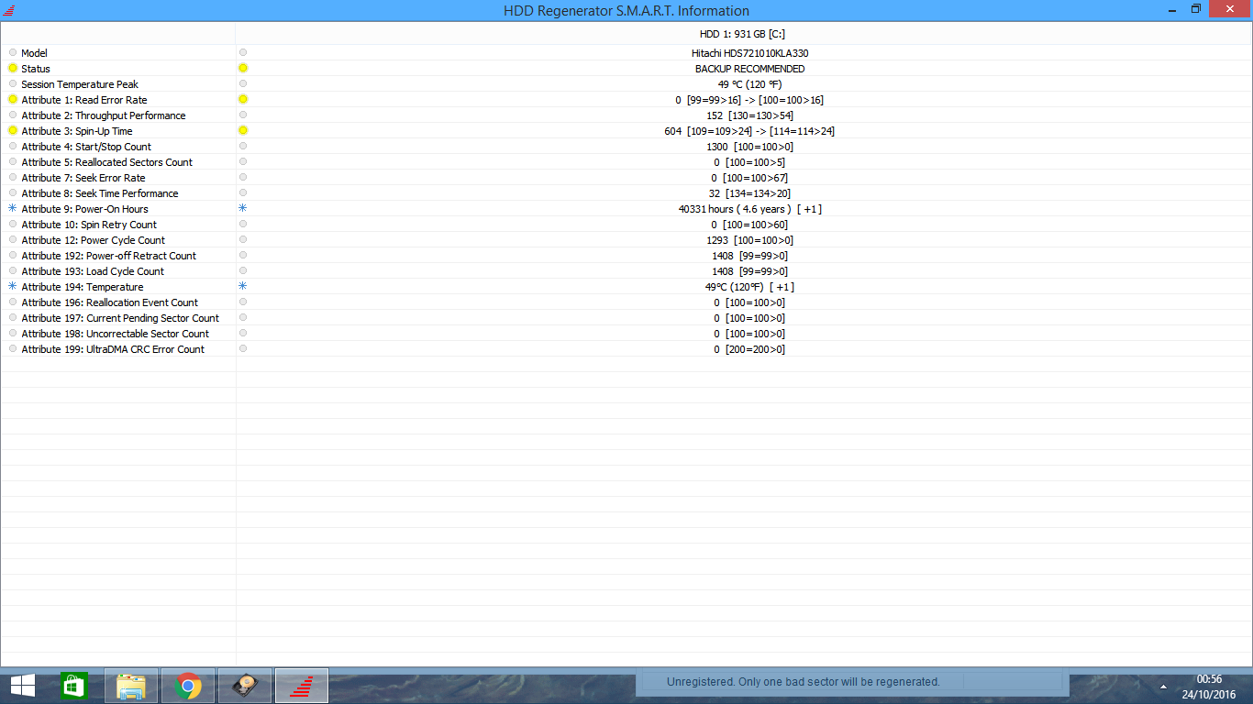Image resolution: width=1253 pixels, height=704 pixels.
Task: Launch Google Chrome from the taskbar
Action: [x=188, y=686]
